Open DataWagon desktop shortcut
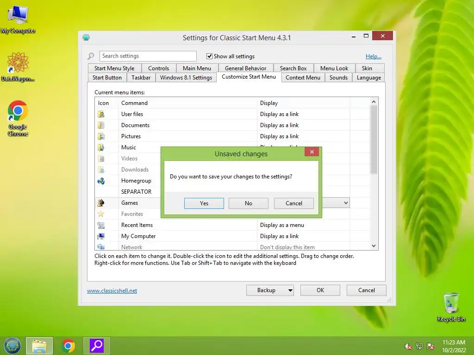This screenshot has width=474, height=355. [18, 67]
